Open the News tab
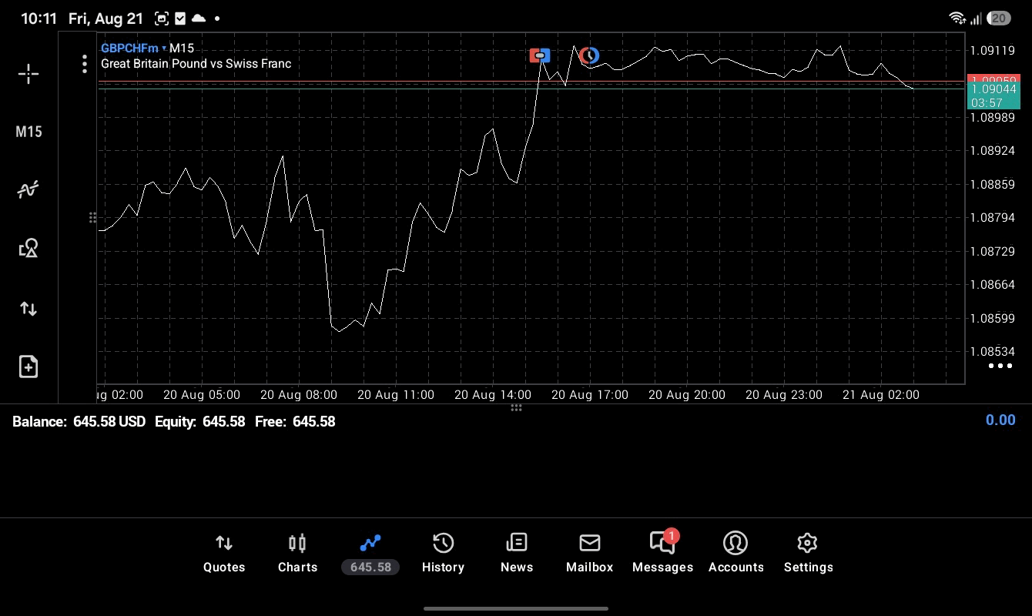1032x616 pixels. (x=517, y=554)
